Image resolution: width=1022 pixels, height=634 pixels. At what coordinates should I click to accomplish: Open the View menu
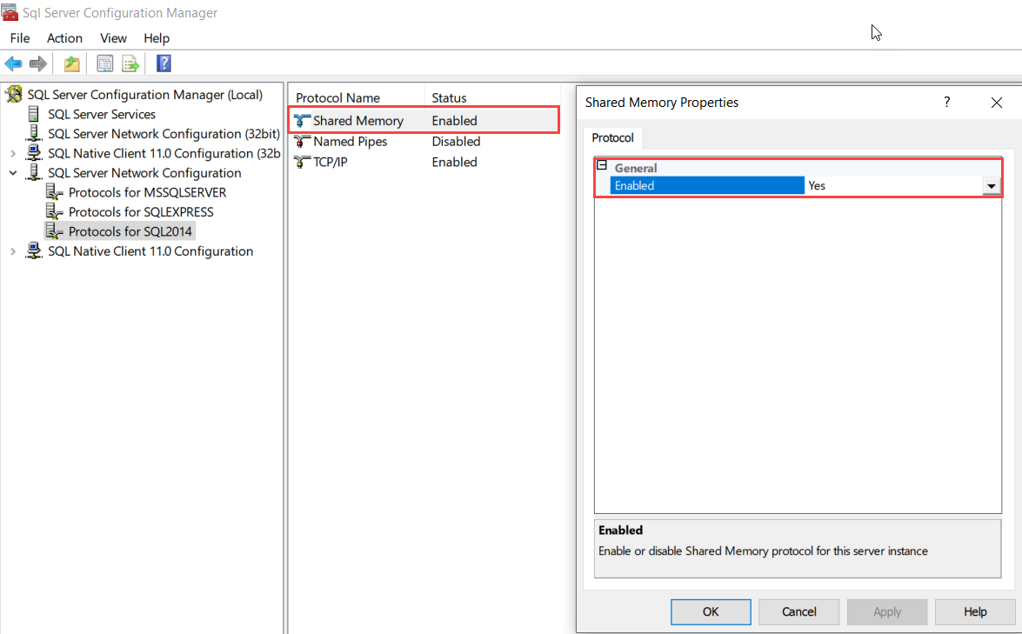113,38
